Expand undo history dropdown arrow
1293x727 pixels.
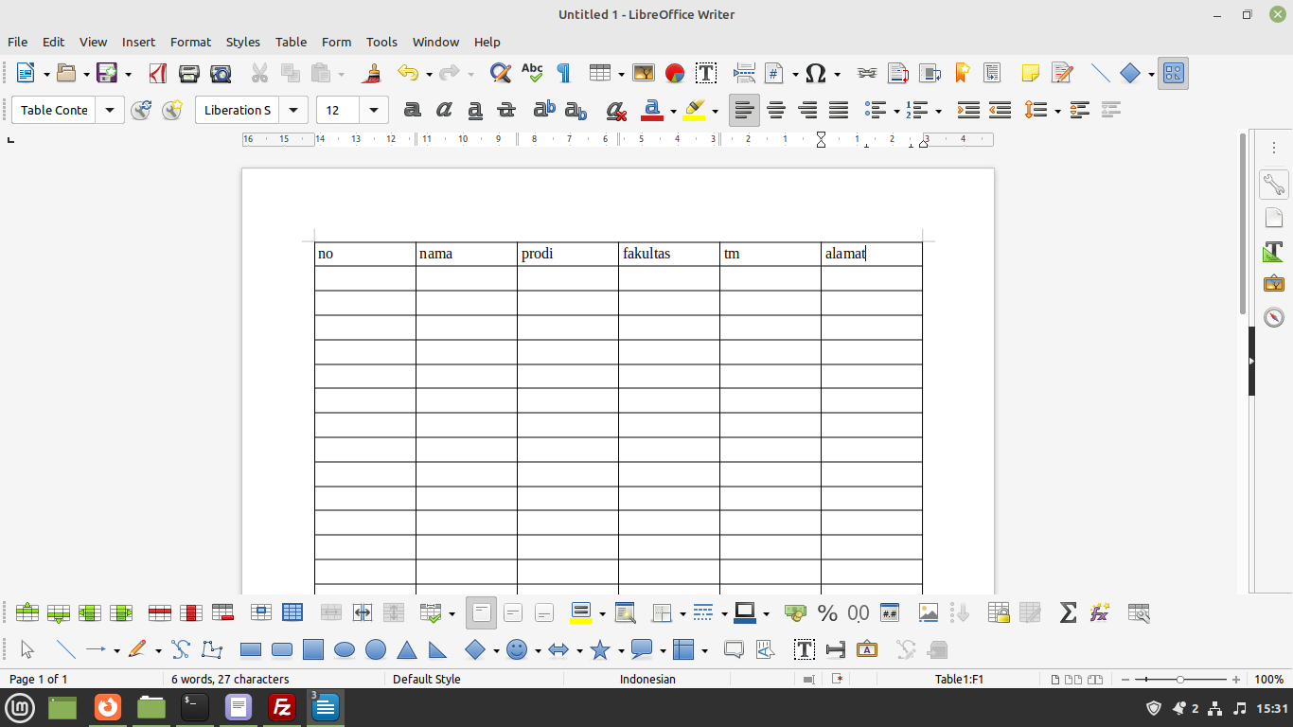click(429, 74)
